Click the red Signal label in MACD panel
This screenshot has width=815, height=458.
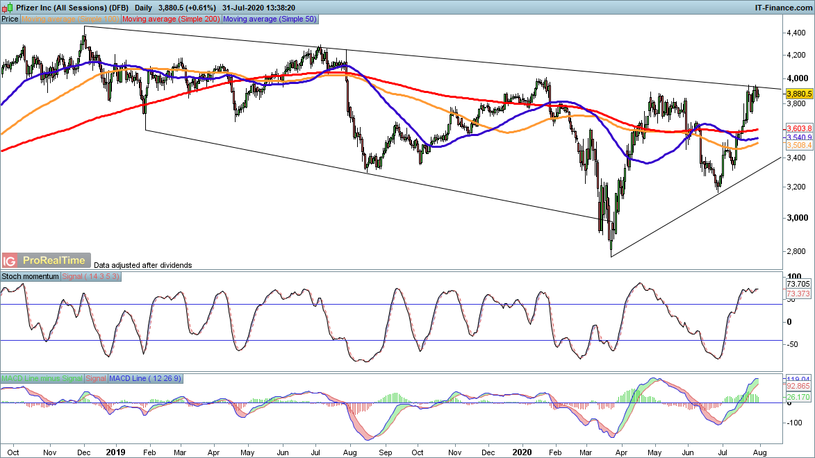pos(95,378)
